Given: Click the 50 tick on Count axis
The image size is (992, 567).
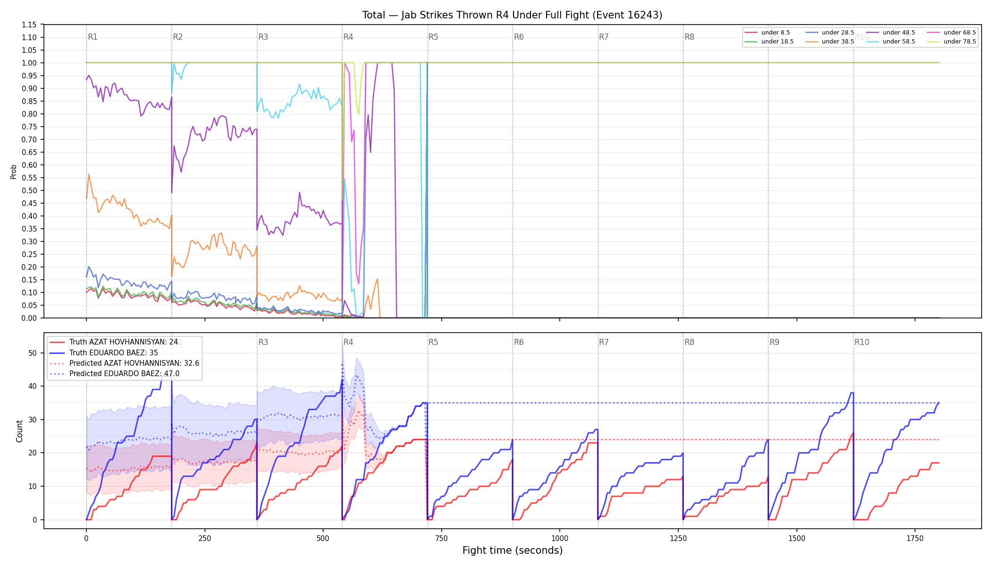Looking at the screenshot, I should [33, 353].
